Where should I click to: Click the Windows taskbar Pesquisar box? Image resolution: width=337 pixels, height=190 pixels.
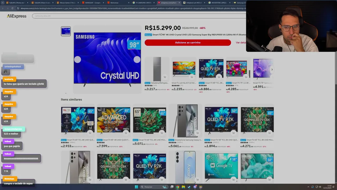[154, 187]
